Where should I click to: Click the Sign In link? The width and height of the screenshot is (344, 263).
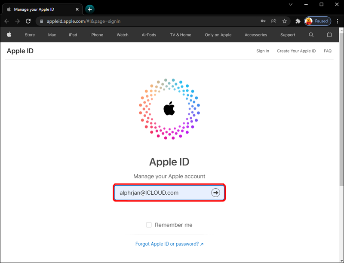pos(263,51)
